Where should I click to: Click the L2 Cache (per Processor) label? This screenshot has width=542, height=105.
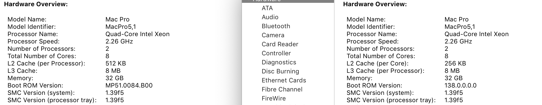point(46,64)
